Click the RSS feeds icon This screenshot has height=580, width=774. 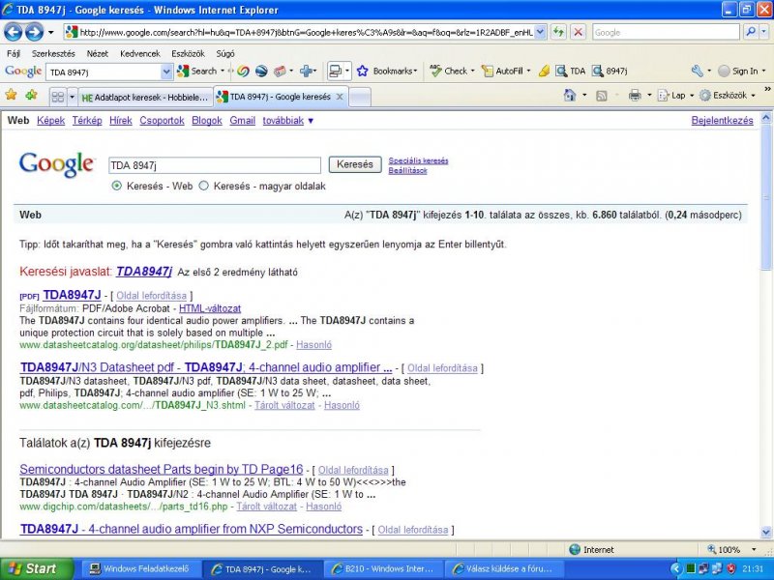[x=601, y=96]
